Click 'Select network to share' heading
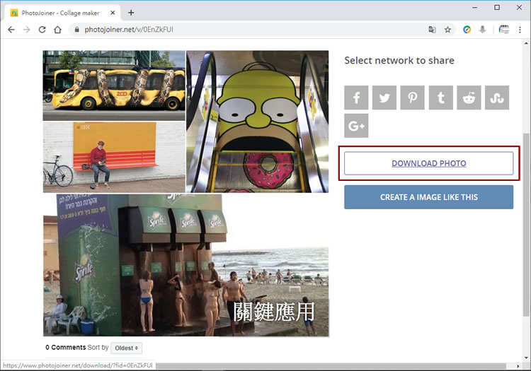 click(x=399, y=61)
